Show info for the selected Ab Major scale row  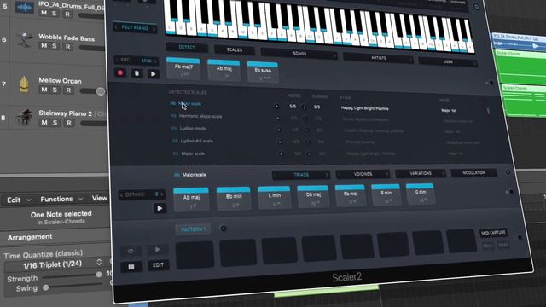pos(304,107)
